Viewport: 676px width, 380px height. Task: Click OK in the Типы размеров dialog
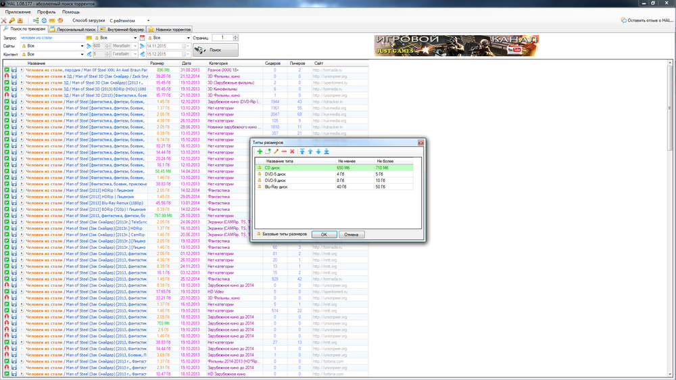click(324, 234)
